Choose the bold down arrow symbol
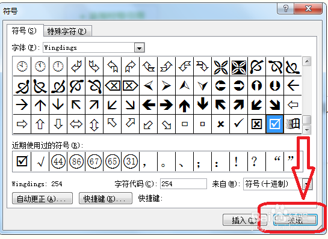This screenshot has width=328, height=239. [x=202, y=104]
